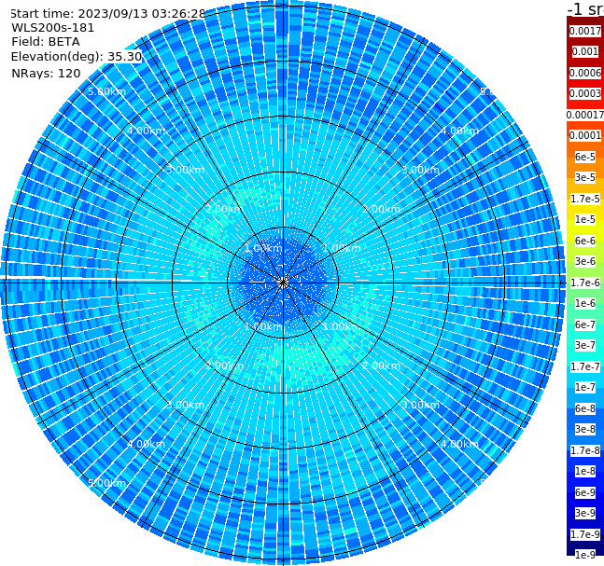The image size is (604, 566).
Task: Choose the 3e-5 colorbar tick
Action: 585,177
